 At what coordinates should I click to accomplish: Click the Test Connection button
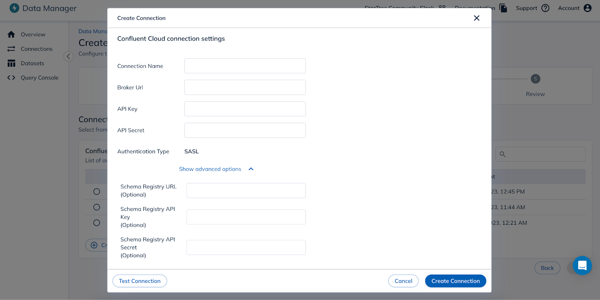[139, 281]
